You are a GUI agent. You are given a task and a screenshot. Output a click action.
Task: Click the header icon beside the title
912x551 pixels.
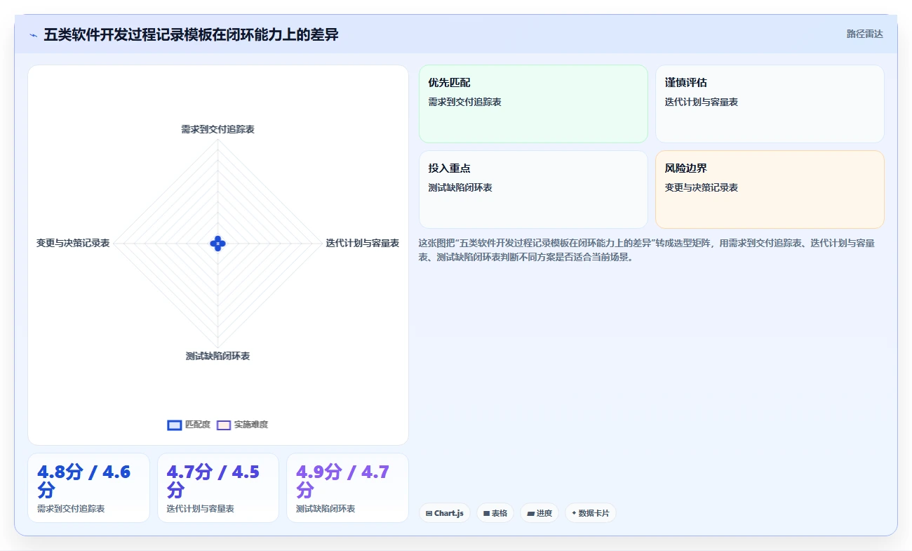[33, 34]
